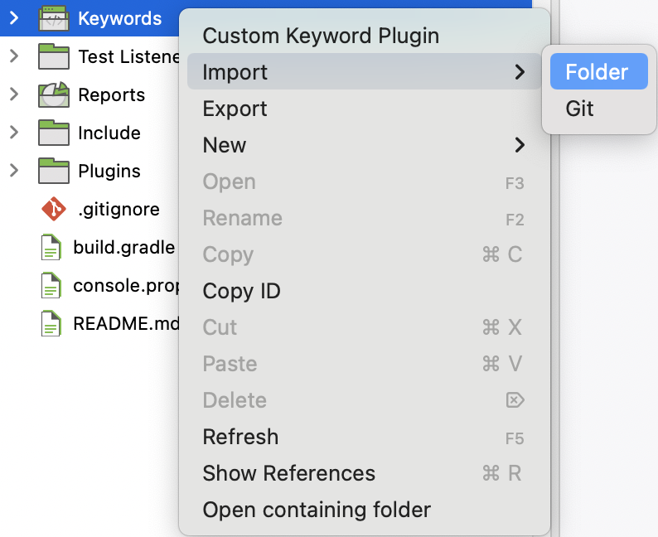This screenshot has width=658, height=537.
Task: Click the Include folder icon
Action: pos(53,133)
